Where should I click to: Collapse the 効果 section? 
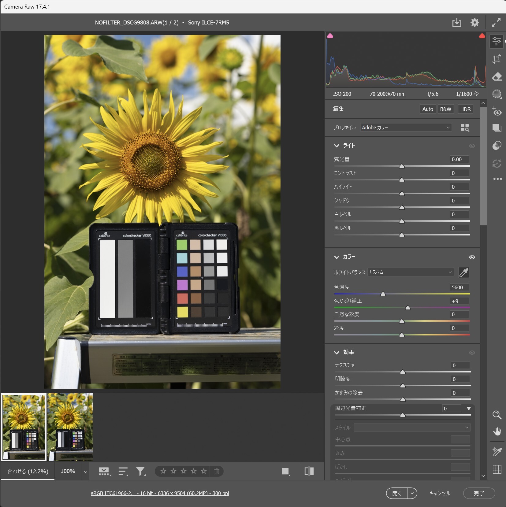point(337,352)
